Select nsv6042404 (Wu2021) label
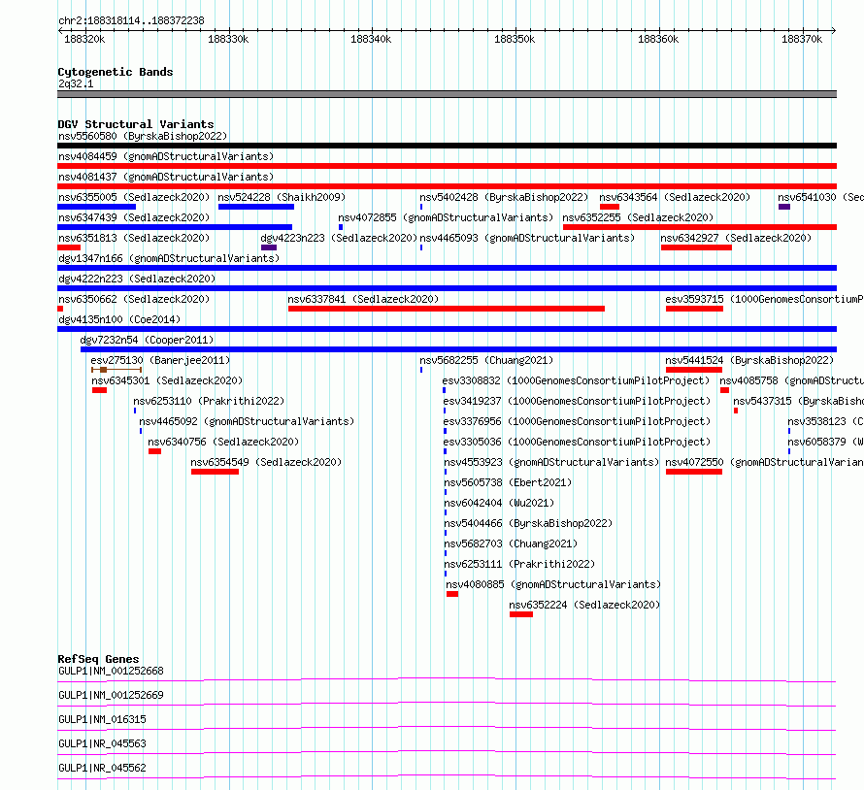 499,503
